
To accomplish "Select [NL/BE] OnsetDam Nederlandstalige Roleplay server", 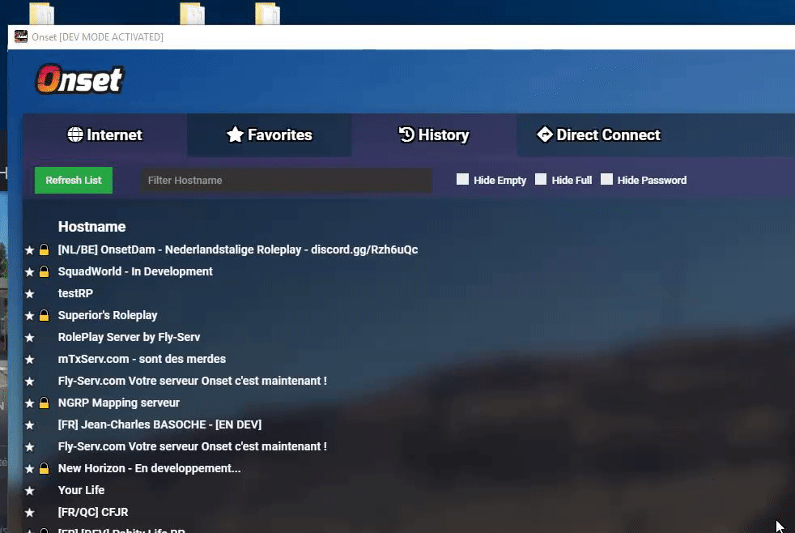I will [238, 249].
